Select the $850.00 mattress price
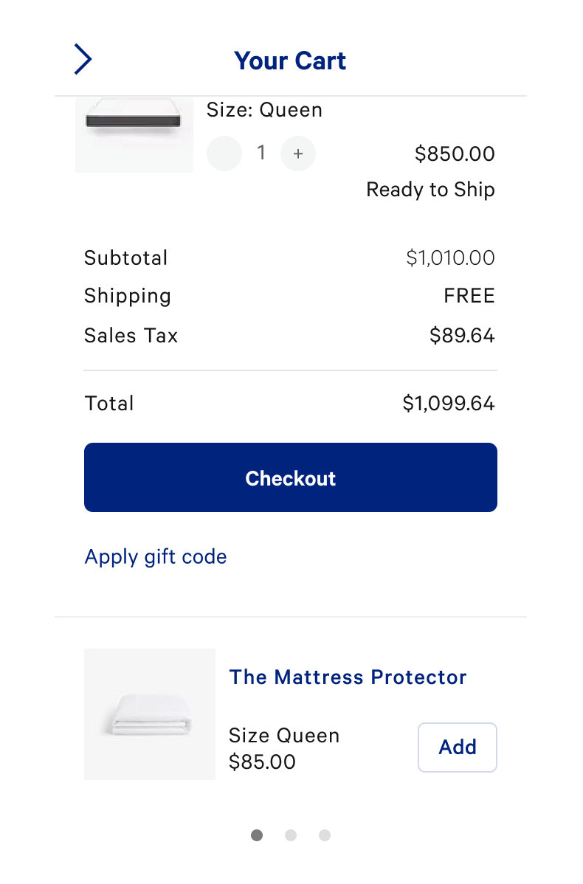Image resolution: width=583 pixels, height=884 pixels. 455,153
